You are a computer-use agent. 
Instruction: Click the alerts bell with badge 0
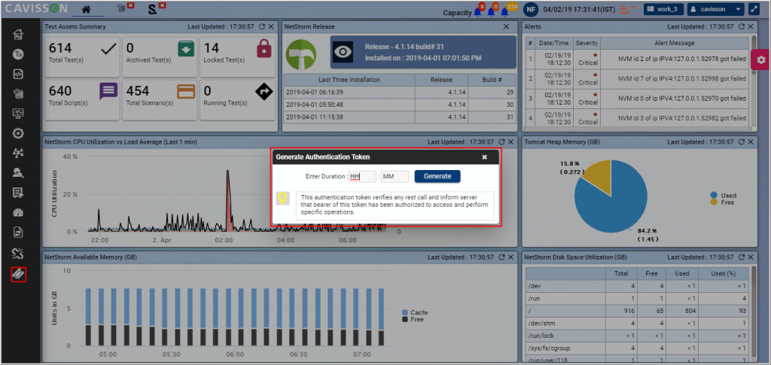tap(491, 11)
